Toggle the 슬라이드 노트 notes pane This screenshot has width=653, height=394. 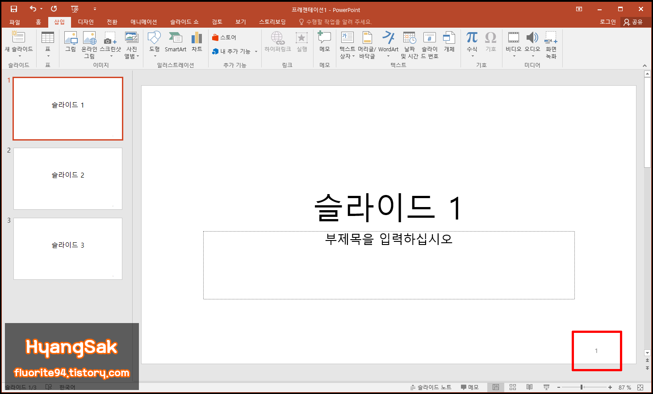431,387
